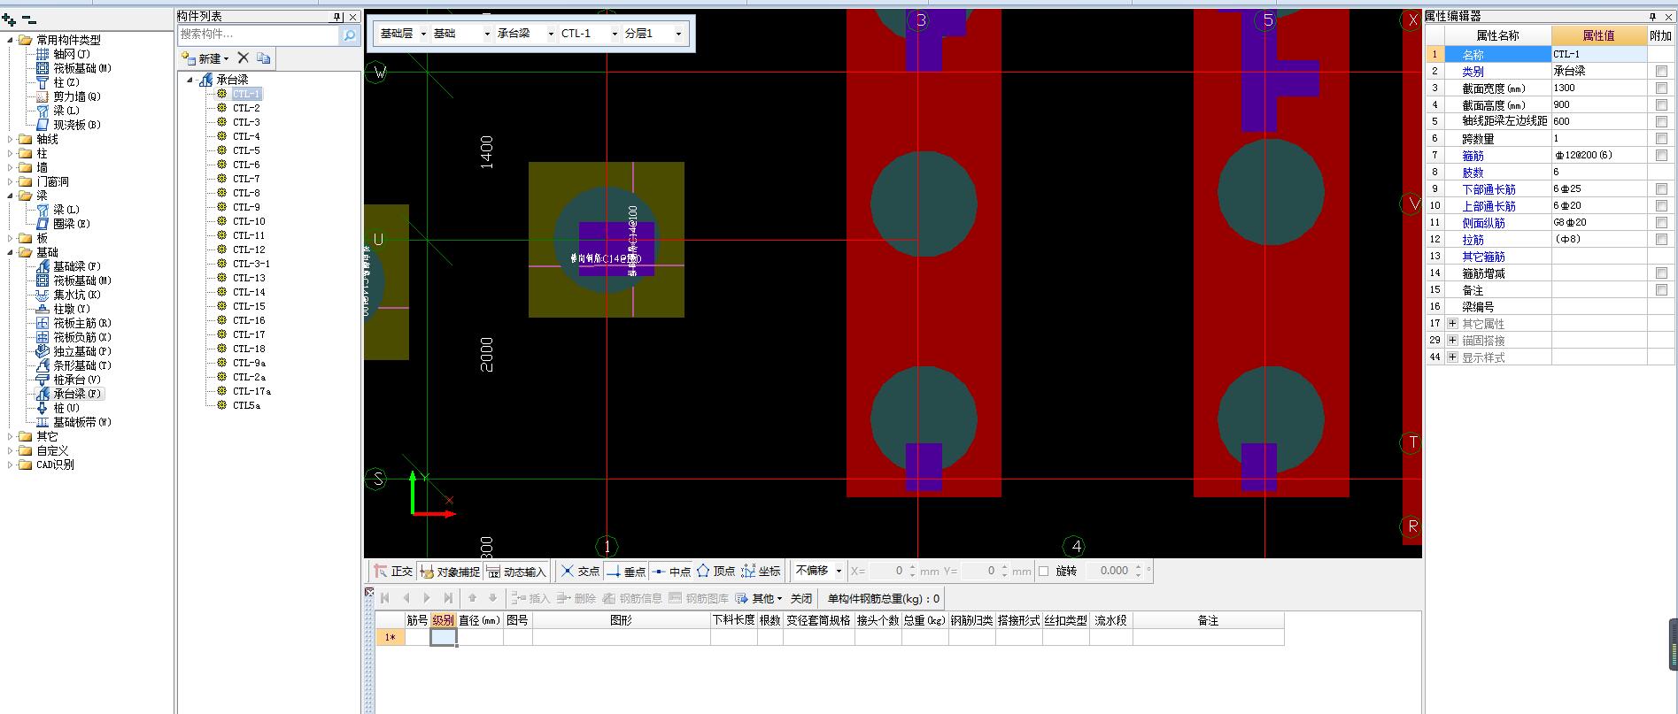Expand the 锚固搭接 property group
This screenshot has width=1678, height=714.
click(x=1452, y=341)
